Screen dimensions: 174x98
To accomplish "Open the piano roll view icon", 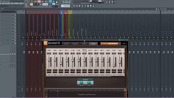I will point(80,6).
